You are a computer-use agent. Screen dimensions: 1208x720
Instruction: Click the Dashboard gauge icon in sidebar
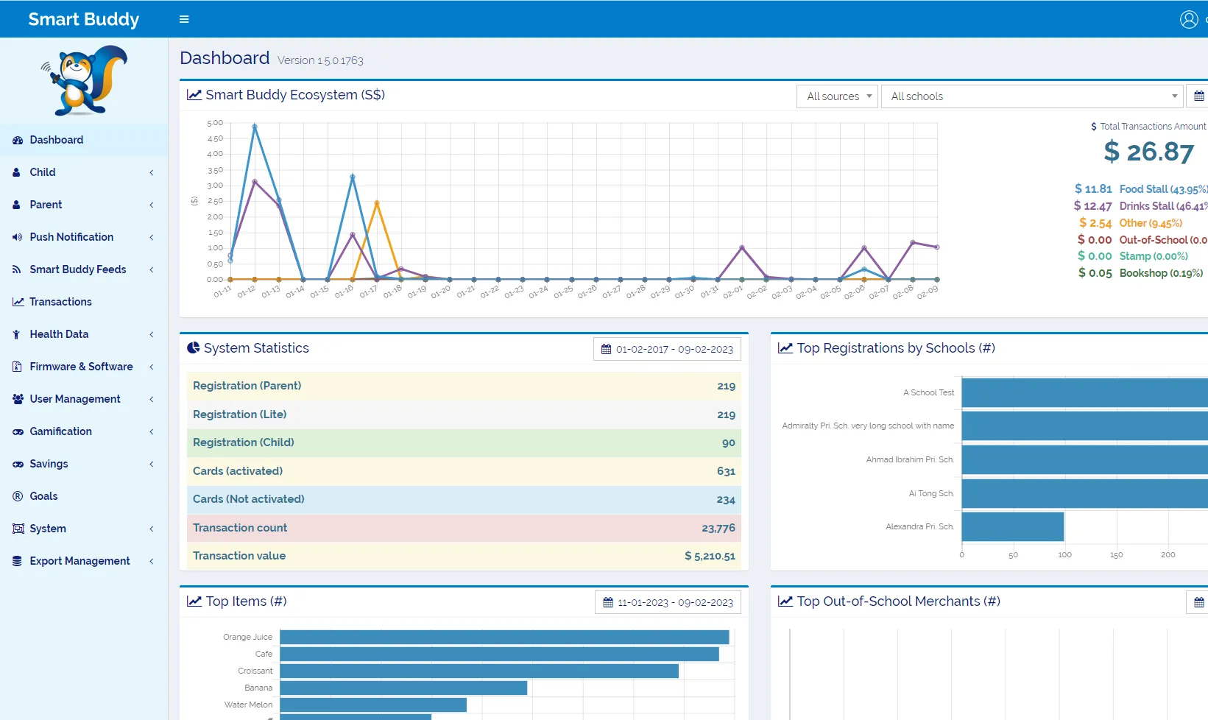(x=18, y=140)
